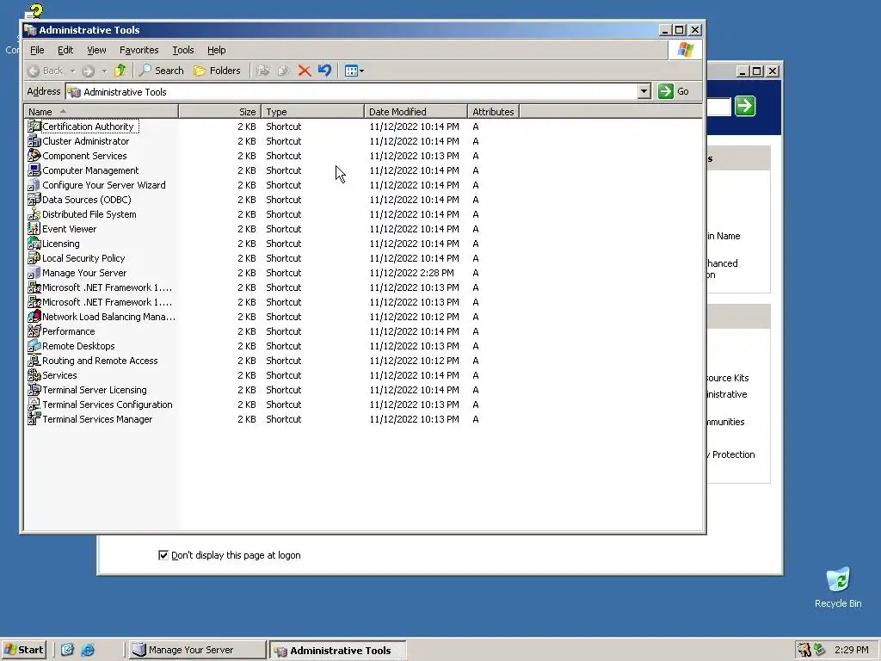This screenshot has width=881, height=661.
Task: Select the Services icon
Action: point(34,375)
